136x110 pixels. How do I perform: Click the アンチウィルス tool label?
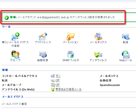(98, 60)
